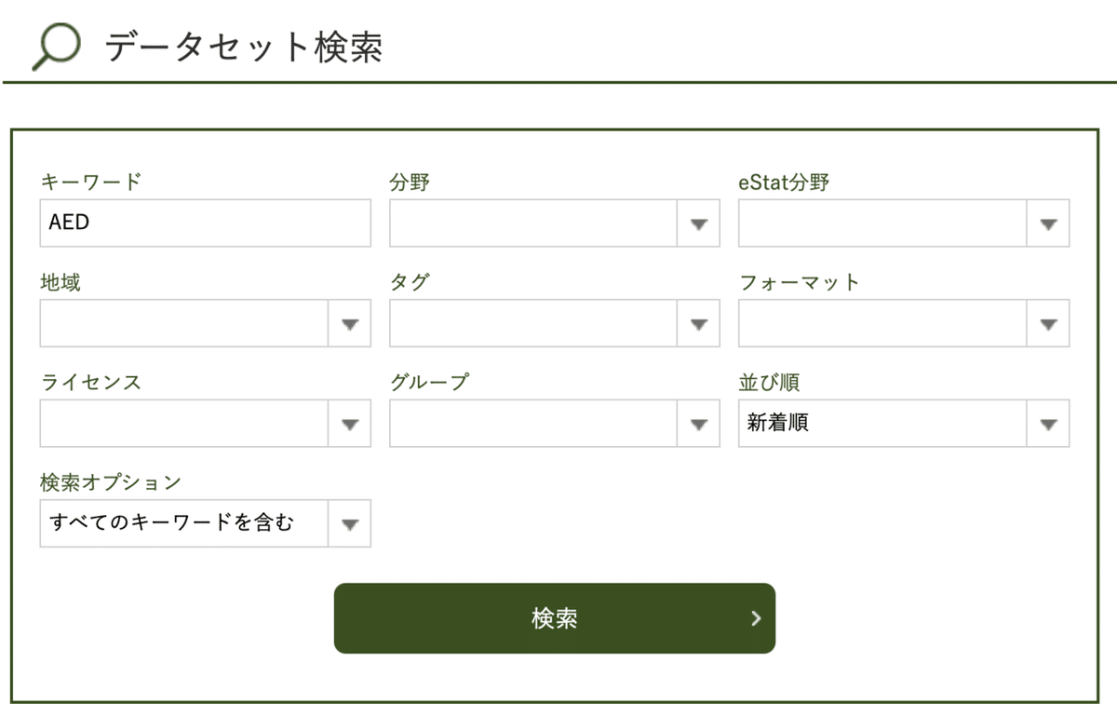Open the タグ selection box
1117x717 pixels.
click(554, 323)
